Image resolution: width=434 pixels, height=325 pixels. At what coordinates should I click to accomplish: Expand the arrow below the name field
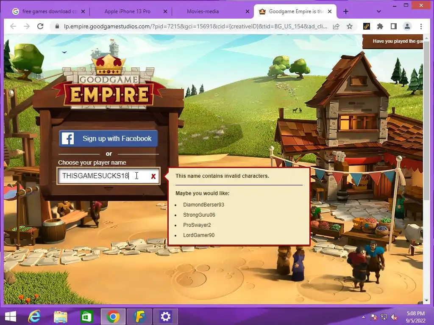pos(108,188)
